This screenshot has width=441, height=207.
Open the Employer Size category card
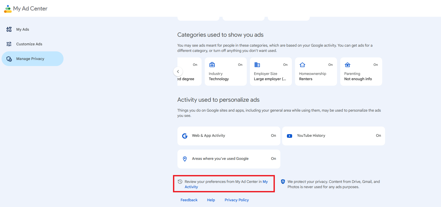click(x=271, y=72)
